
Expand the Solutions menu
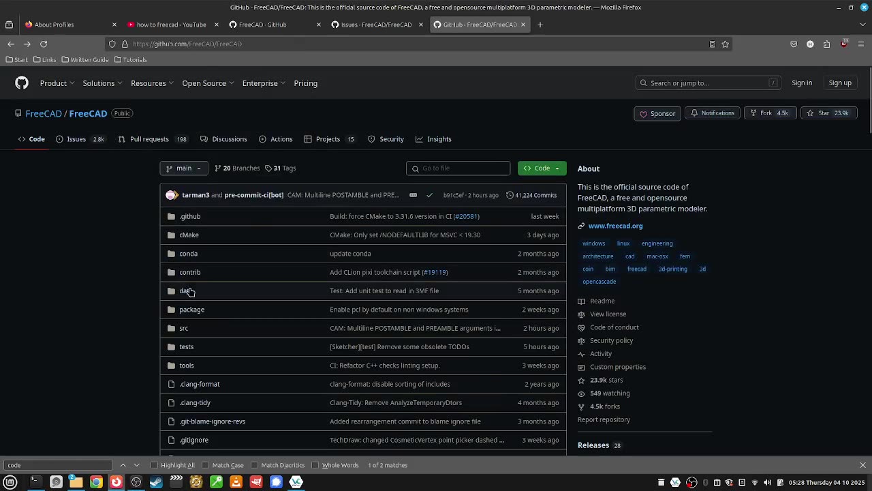[x=103, y=83]
